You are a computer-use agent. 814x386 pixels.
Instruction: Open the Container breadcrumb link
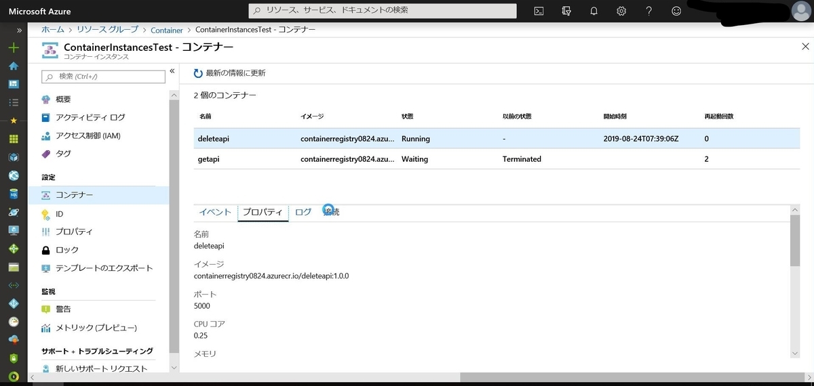167,30
